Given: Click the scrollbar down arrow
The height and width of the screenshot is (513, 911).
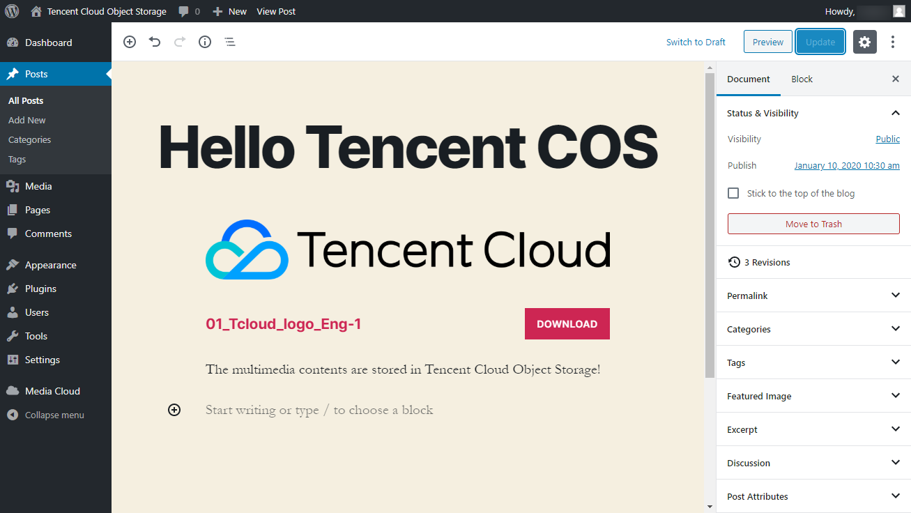Looking at the screenshot, I should click(710, 507).
